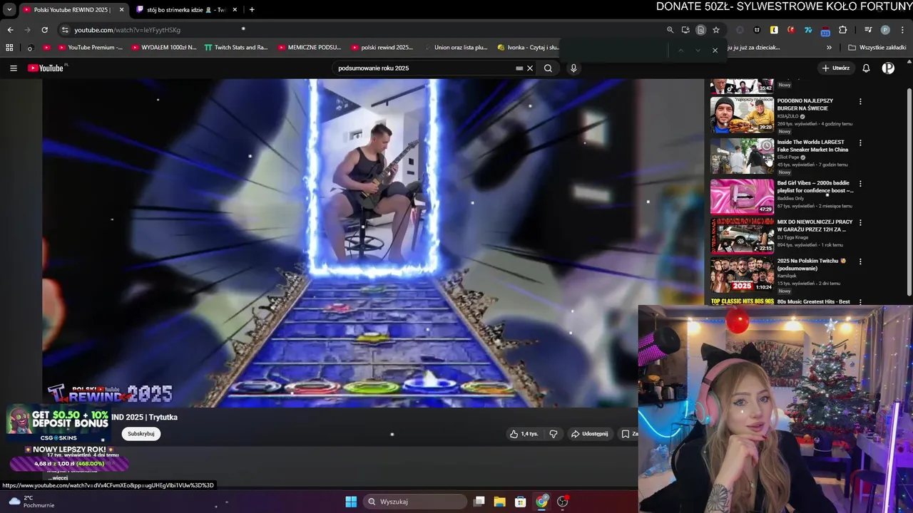Open File Explorer from taskbar
The image size is (913, 513).
pos(500,502)
